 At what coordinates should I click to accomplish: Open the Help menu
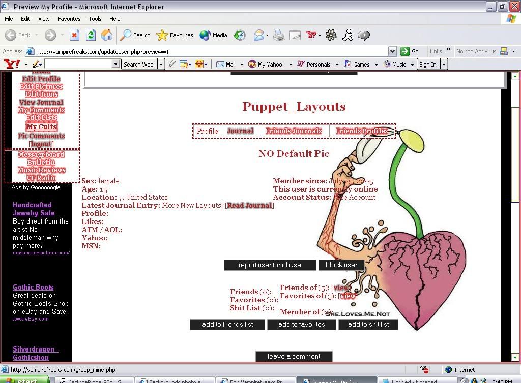click(114, 19)
